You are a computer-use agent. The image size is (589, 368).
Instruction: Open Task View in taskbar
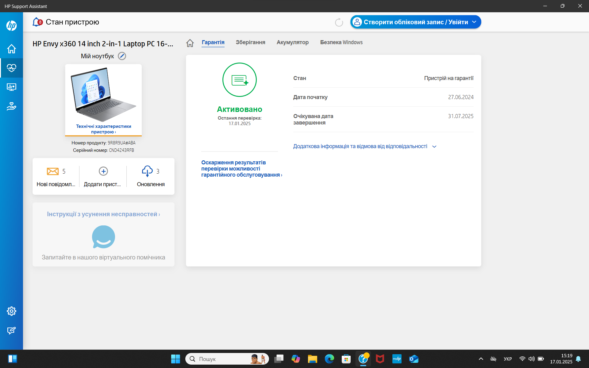tap(279, 359)
